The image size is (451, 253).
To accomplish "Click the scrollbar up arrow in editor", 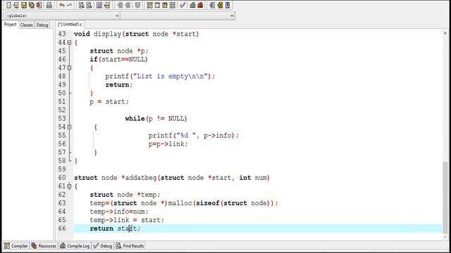I will 445,34.
